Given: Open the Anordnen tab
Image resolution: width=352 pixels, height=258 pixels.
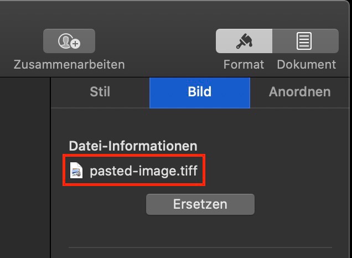Looking at the screenshot, I should (x=299, y=92).
